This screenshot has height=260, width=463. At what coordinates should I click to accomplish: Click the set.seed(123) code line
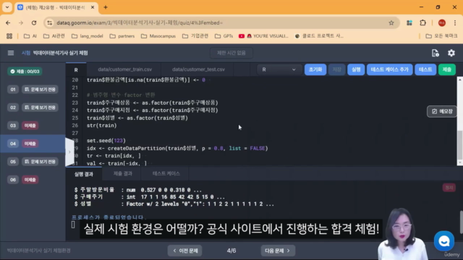[106, 141]
